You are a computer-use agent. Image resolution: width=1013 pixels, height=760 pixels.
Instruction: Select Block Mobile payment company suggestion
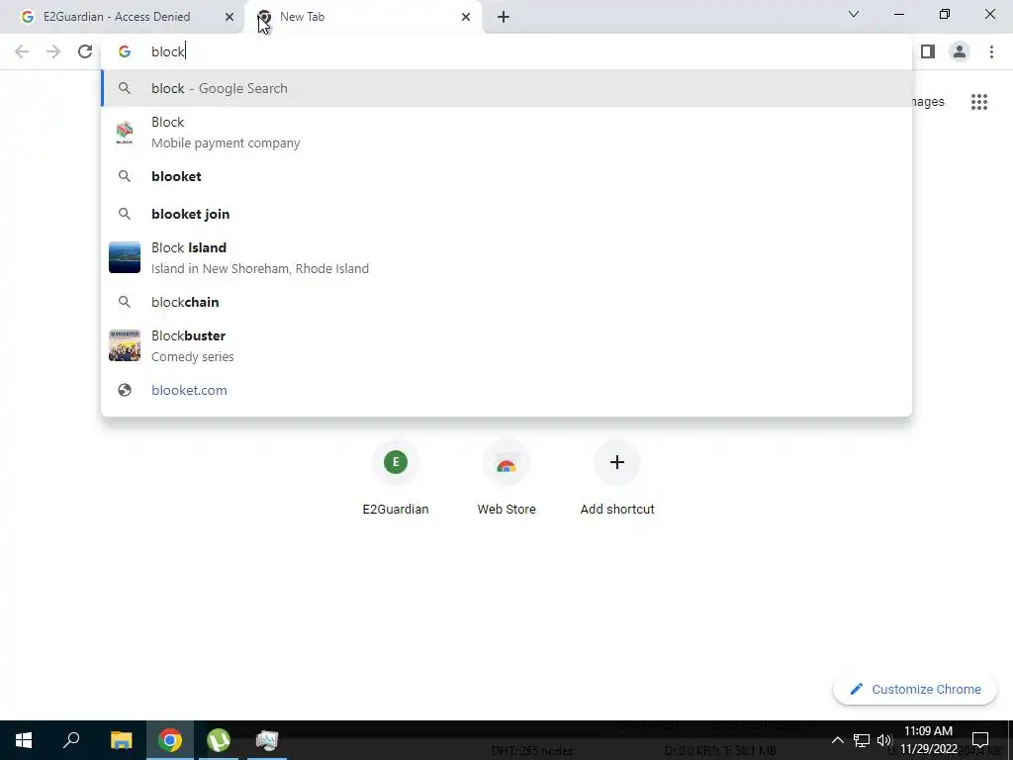point(506,133)
